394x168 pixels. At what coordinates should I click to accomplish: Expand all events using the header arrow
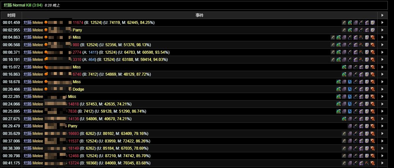point(382,15)
